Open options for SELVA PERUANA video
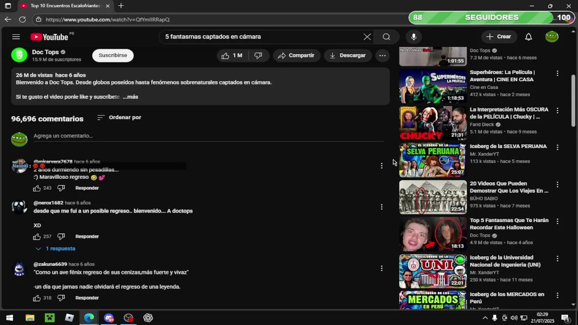Image resolution: width=578 pixels, height=325 pixels. [x=557, y=147]
